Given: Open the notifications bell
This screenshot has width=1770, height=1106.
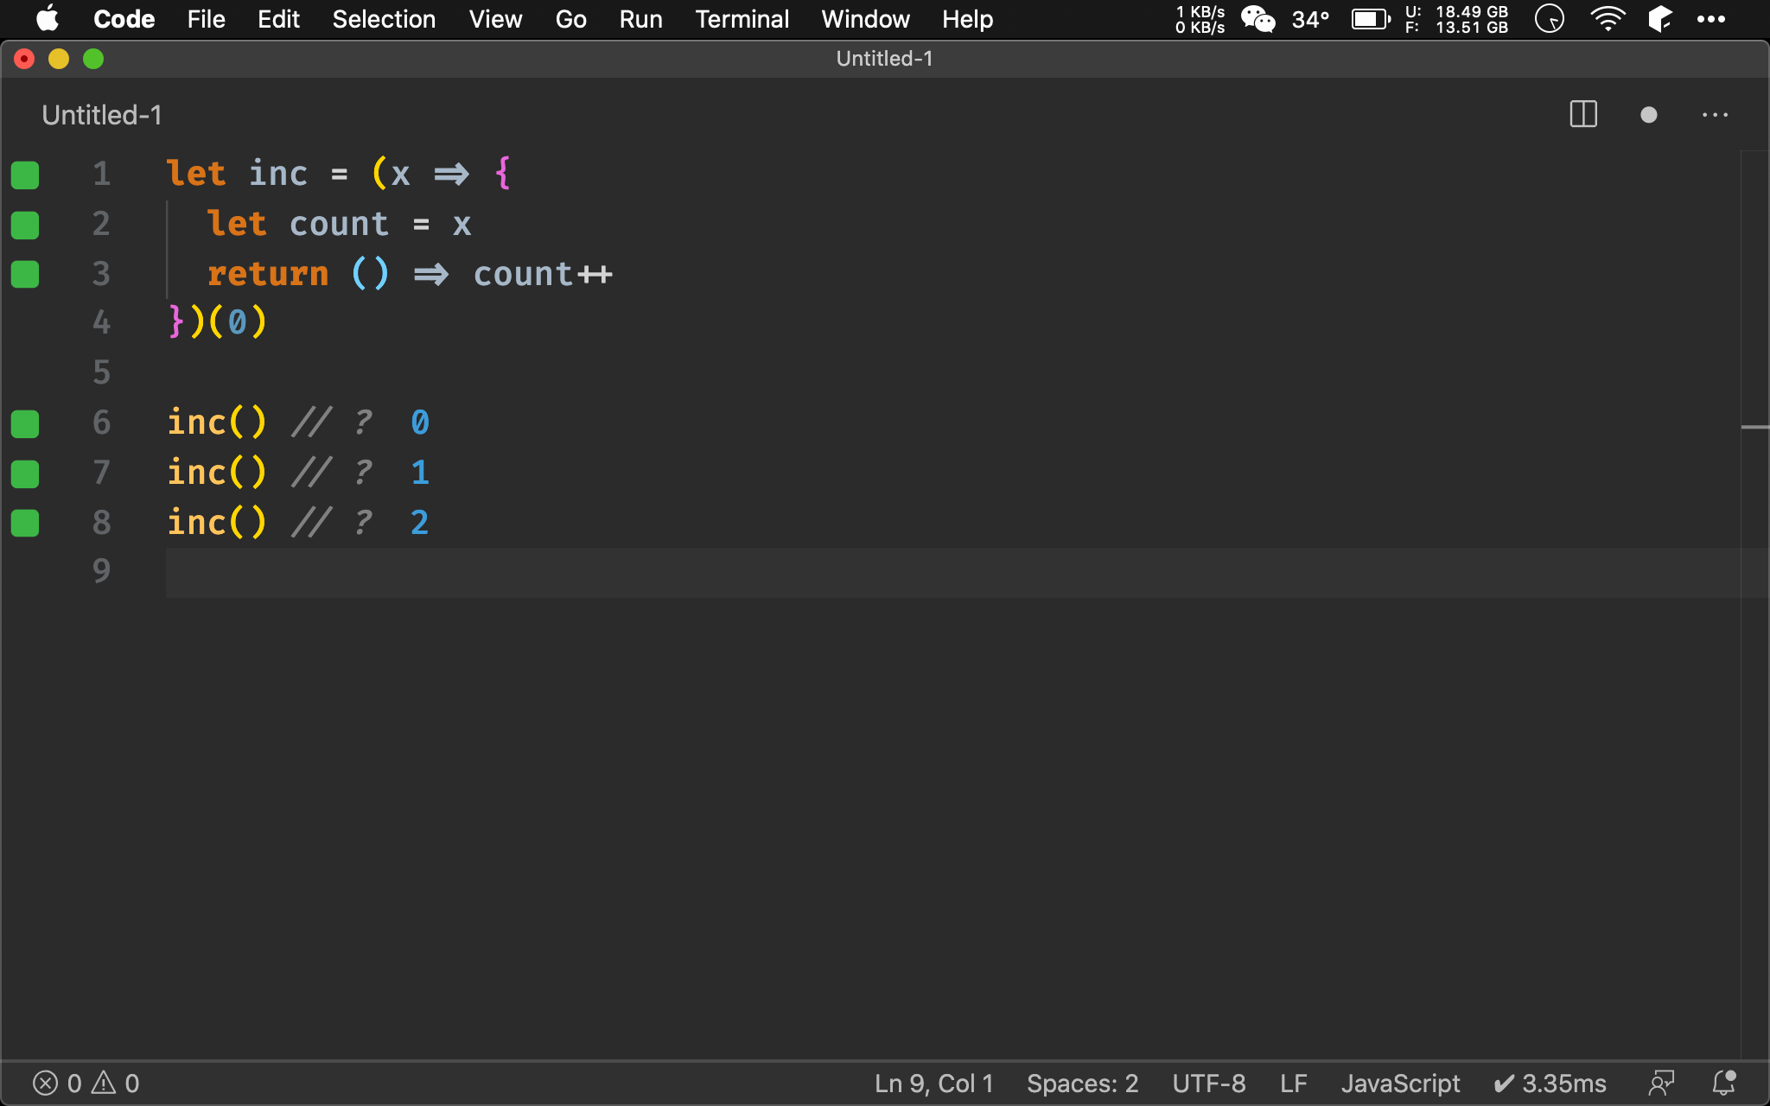Looking at the screenshot, I should tap(1724, 1084).
